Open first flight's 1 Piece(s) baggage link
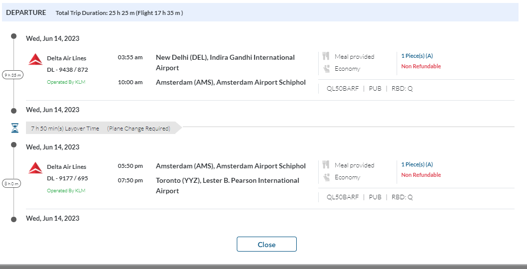Viewport: 527px width, 269px height. pos(417,56)
